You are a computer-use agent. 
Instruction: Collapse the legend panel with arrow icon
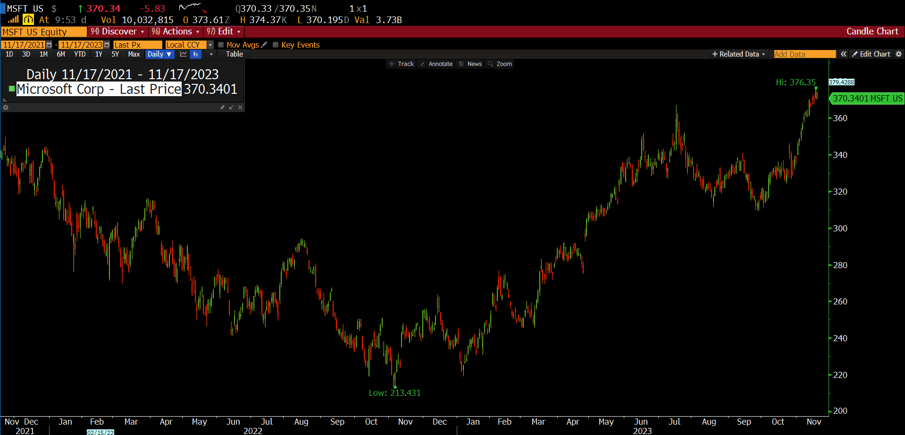tap(231, 107)
